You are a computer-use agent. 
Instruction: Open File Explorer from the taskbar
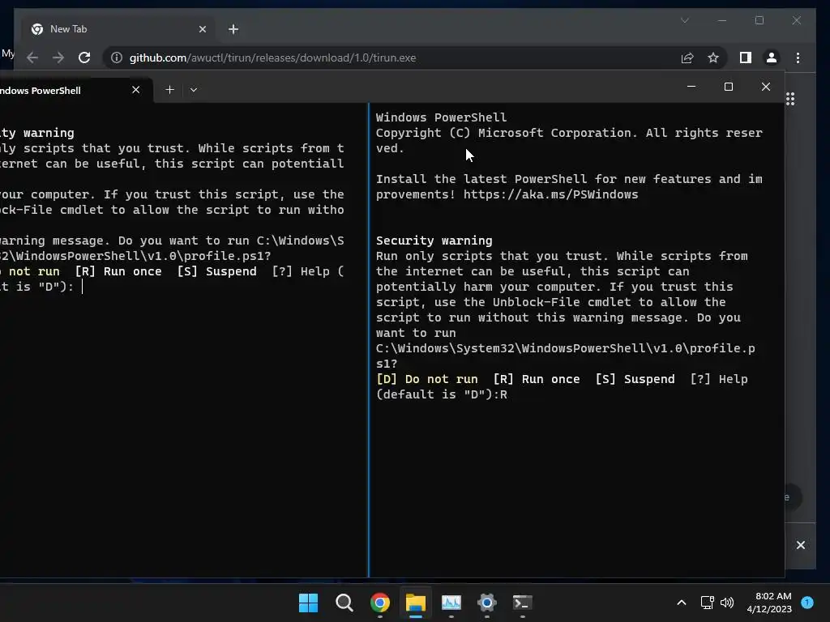tap(416, 603)
